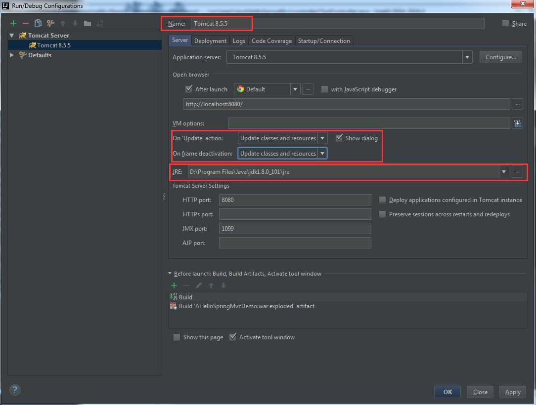Click the Build task icon in list

click(x=174, y=297)
